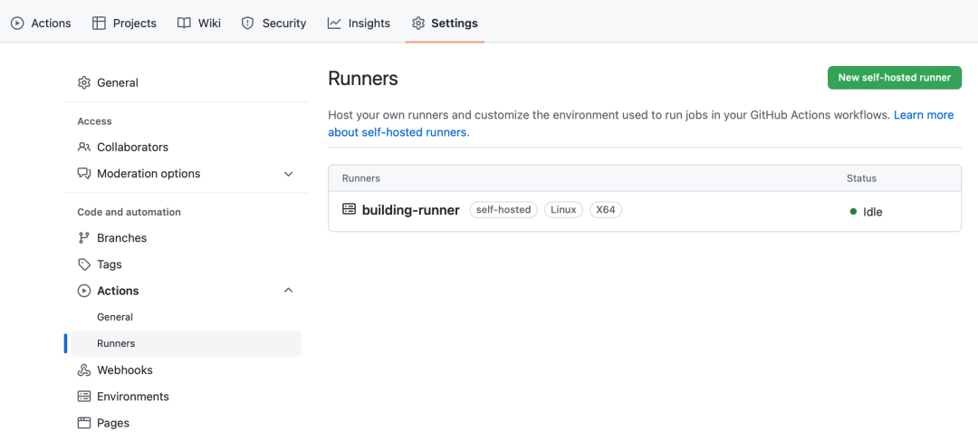Expand the Moderation options chevron
Image resolution: width=978 pixels, height=441 pixels.
click(x=289, y=174)
